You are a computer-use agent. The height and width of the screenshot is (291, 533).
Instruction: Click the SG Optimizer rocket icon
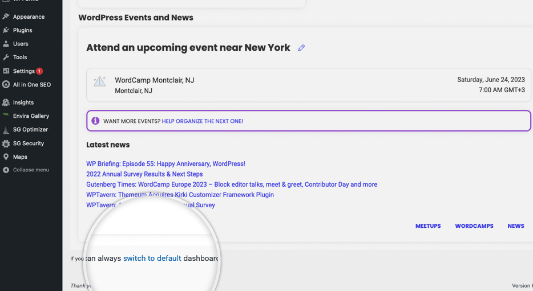[x=6, y=130]
